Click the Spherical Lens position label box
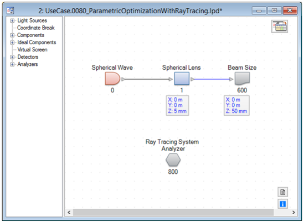The height and width of the screenshot is (222, 304). coord(177,106)
